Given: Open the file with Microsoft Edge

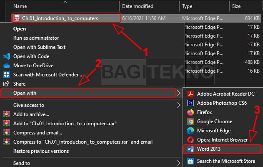Looking at the screenshot, I should tap(214, 131).
